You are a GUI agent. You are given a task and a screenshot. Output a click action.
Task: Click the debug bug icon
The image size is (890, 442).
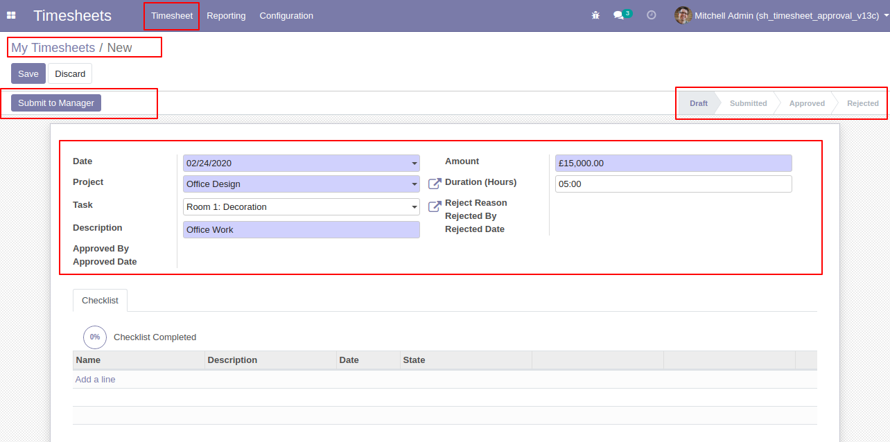[595, 15]
